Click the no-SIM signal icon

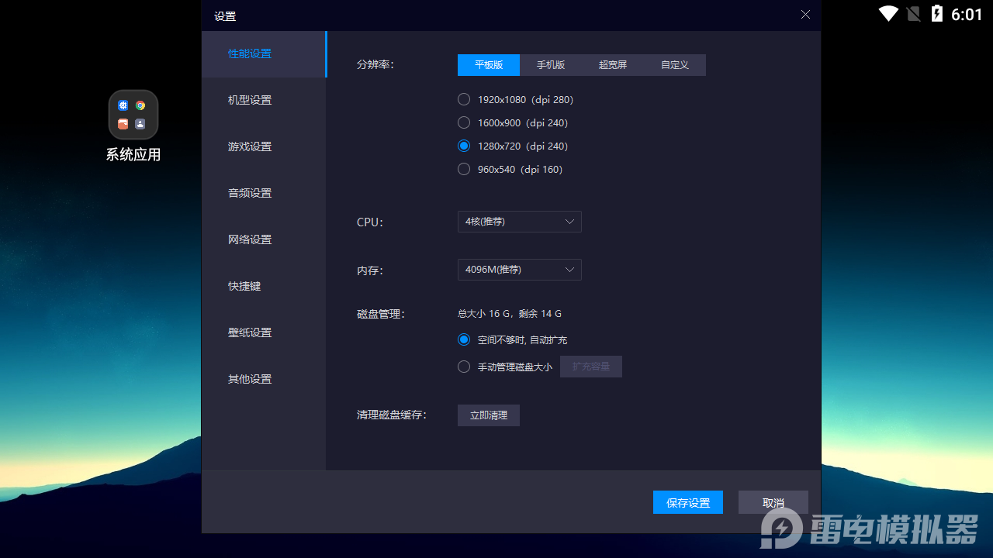(913, 13)
